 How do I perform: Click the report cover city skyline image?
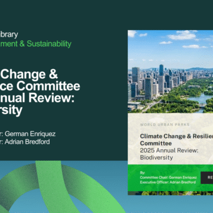[170, 72]
